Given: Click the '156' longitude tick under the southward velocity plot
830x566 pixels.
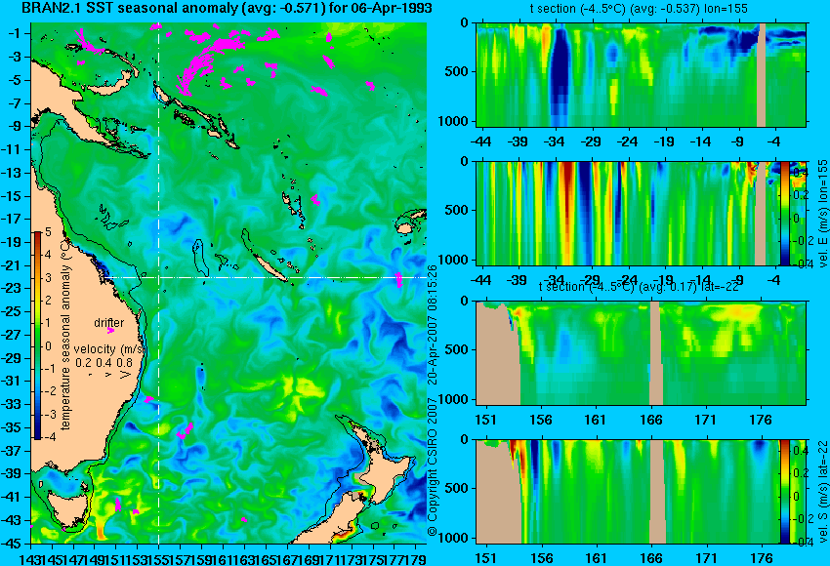Looking at the screenshot, I should point(540,558).
